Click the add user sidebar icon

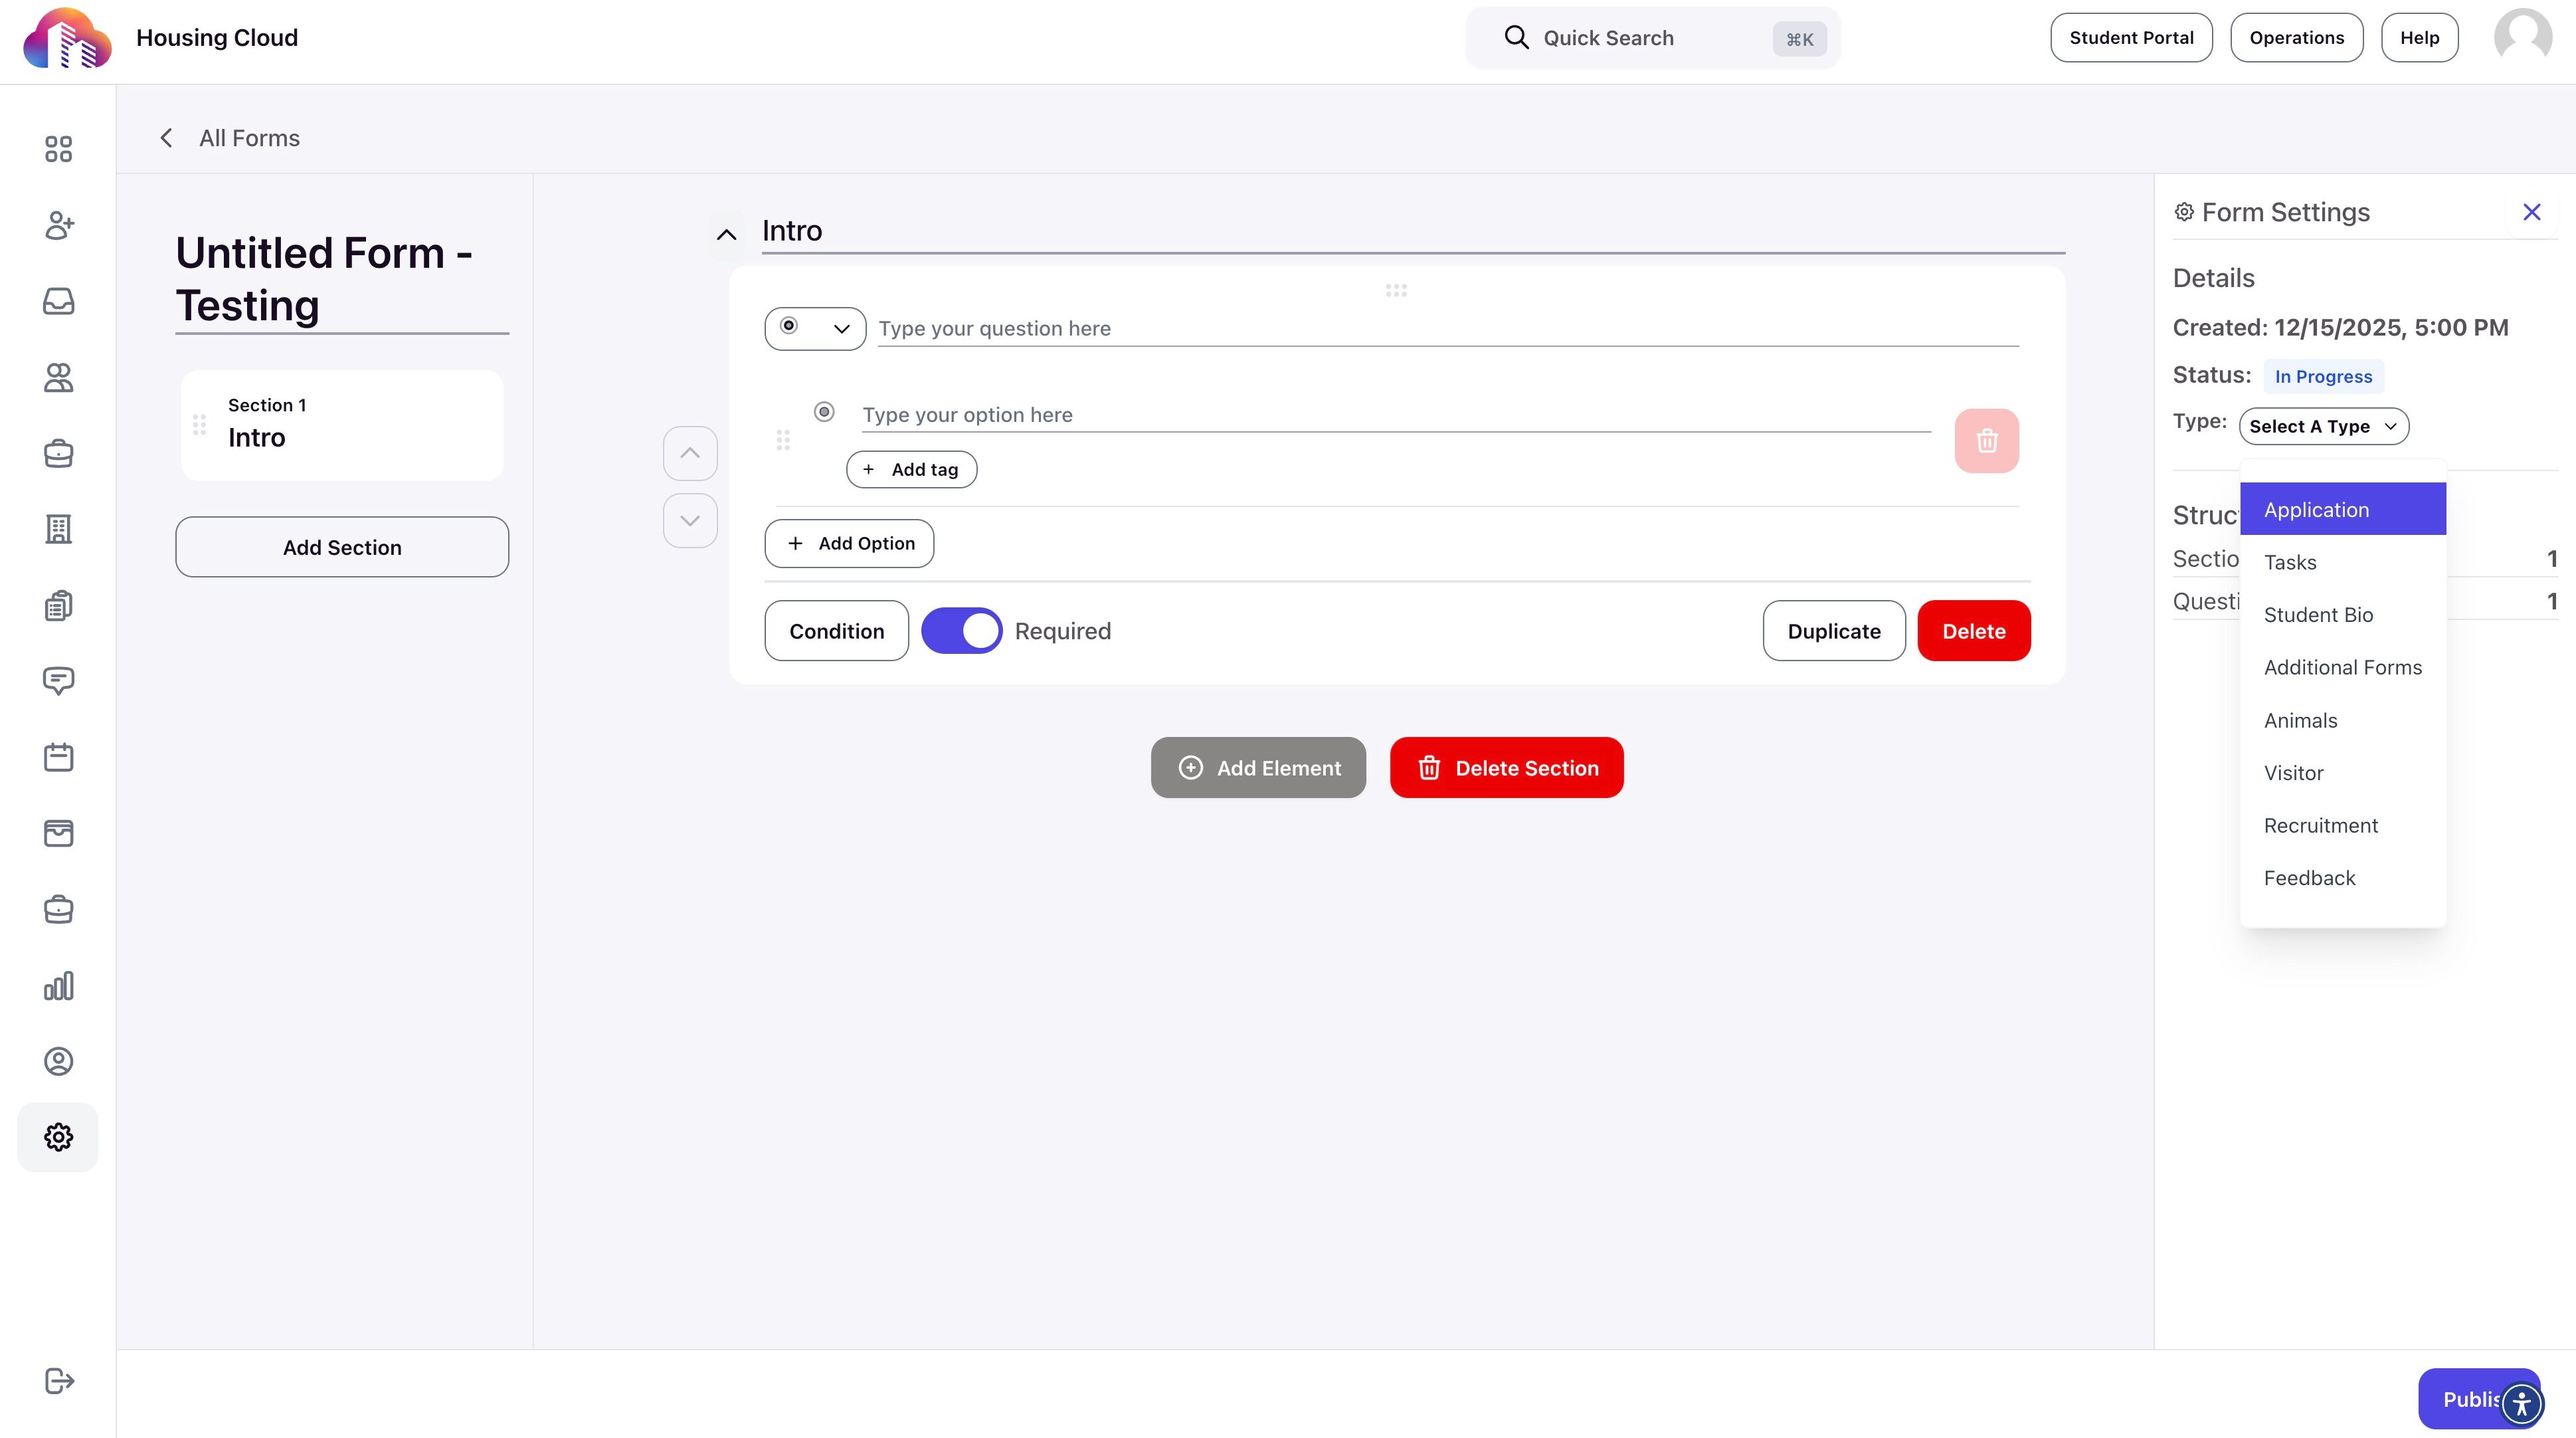(x=58, y=225)
